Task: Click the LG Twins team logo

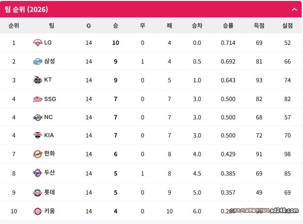Action: (37, 43)
